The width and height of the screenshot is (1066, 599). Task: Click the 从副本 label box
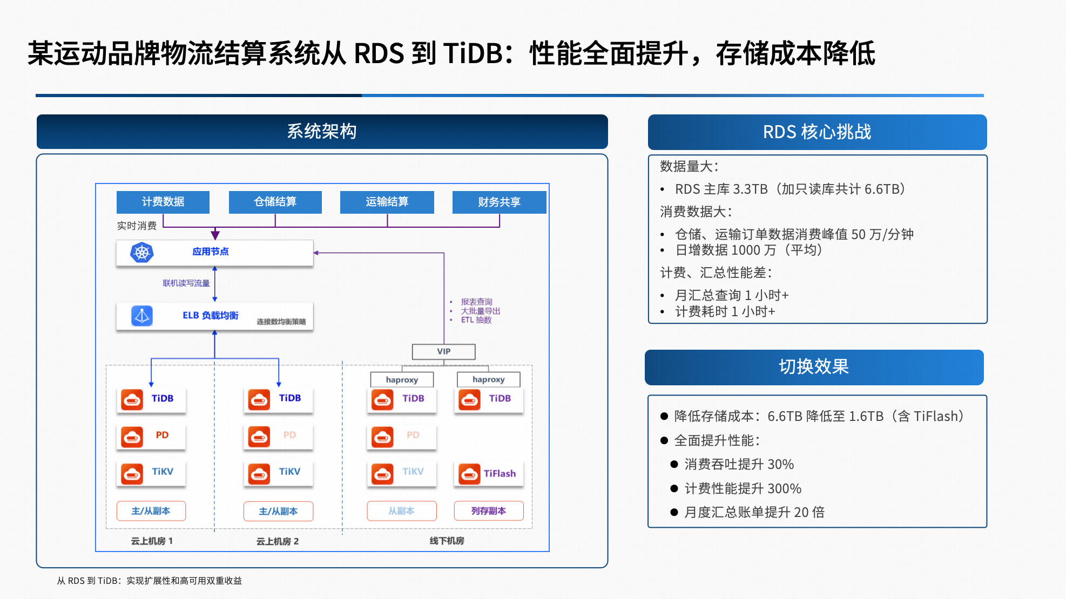(401, 510)
